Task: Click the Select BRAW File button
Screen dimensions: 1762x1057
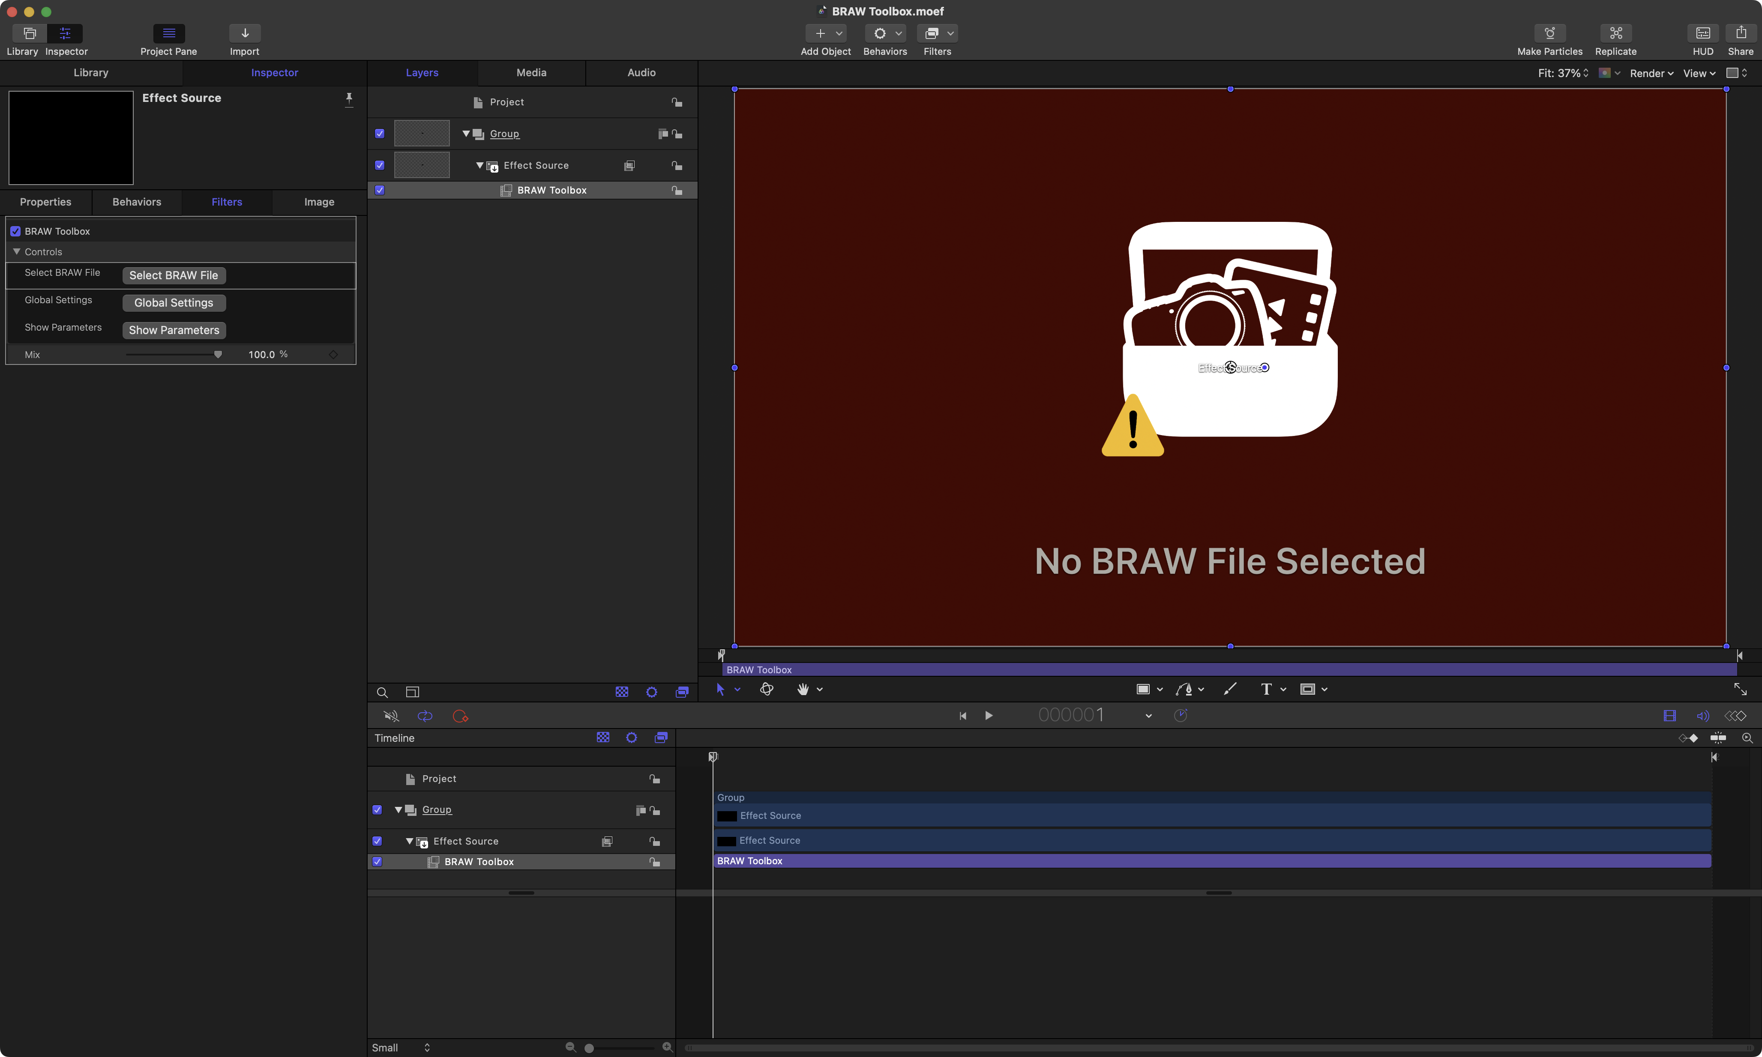Action: (174, 276)
